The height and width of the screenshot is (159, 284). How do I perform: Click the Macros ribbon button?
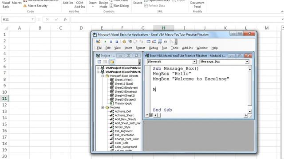(x=17, y=3)
